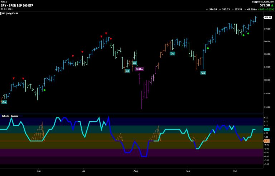The width and height of the screenshot is (275, 176).
Task: Click the 530.00 price axis label
Action: tap(267, 80)
